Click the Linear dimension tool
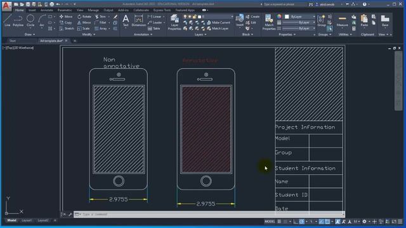This screenshot has height=228, width=406. (155, 16)
